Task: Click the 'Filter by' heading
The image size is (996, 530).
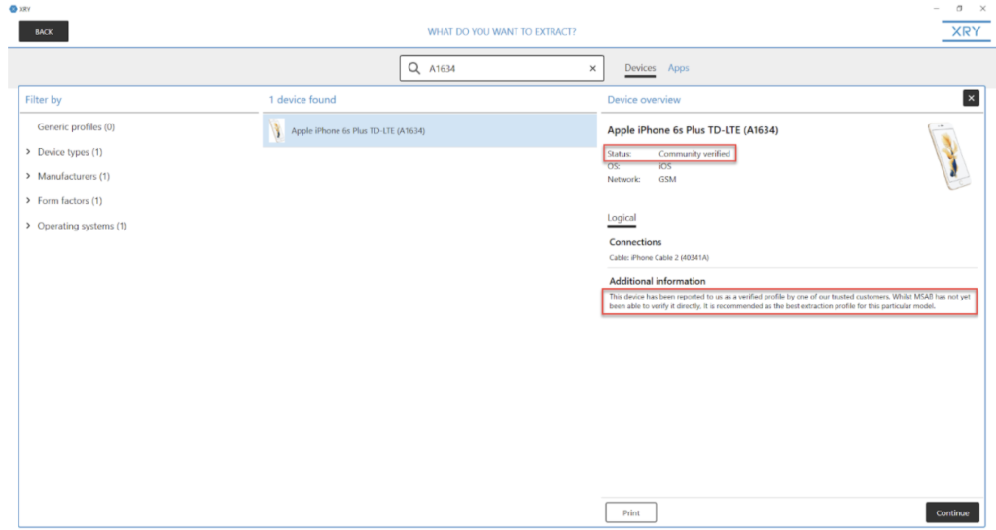Action: coord(43,99)
